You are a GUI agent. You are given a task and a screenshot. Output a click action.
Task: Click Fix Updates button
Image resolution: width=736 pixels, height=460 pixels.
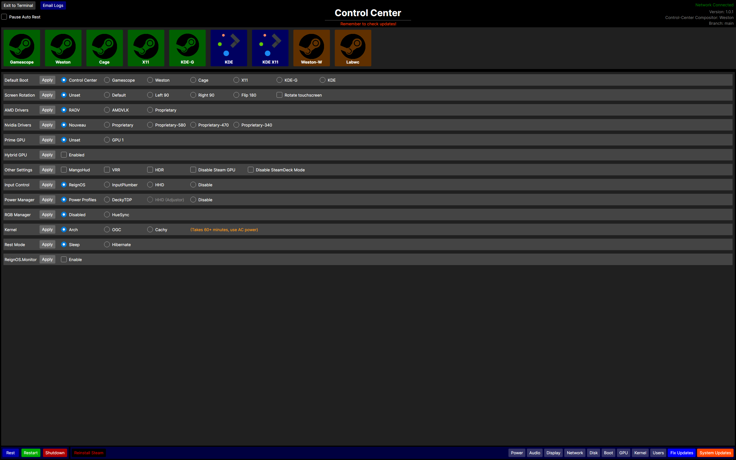pyautogui.click(x=682, y=453)
